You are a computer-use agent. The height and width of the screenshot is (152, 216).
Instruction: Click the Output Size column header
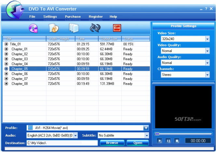(x=110, y=39)
